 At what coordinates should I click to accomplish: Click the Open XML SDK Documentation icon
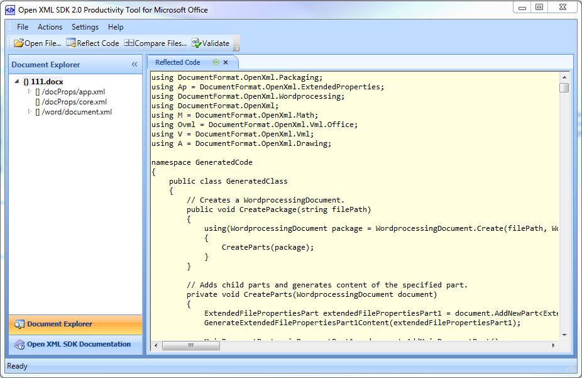tap(19, 345)
